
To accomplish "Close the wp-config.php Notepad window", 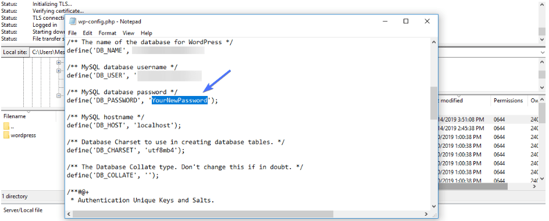I will (x=427, y=22).
